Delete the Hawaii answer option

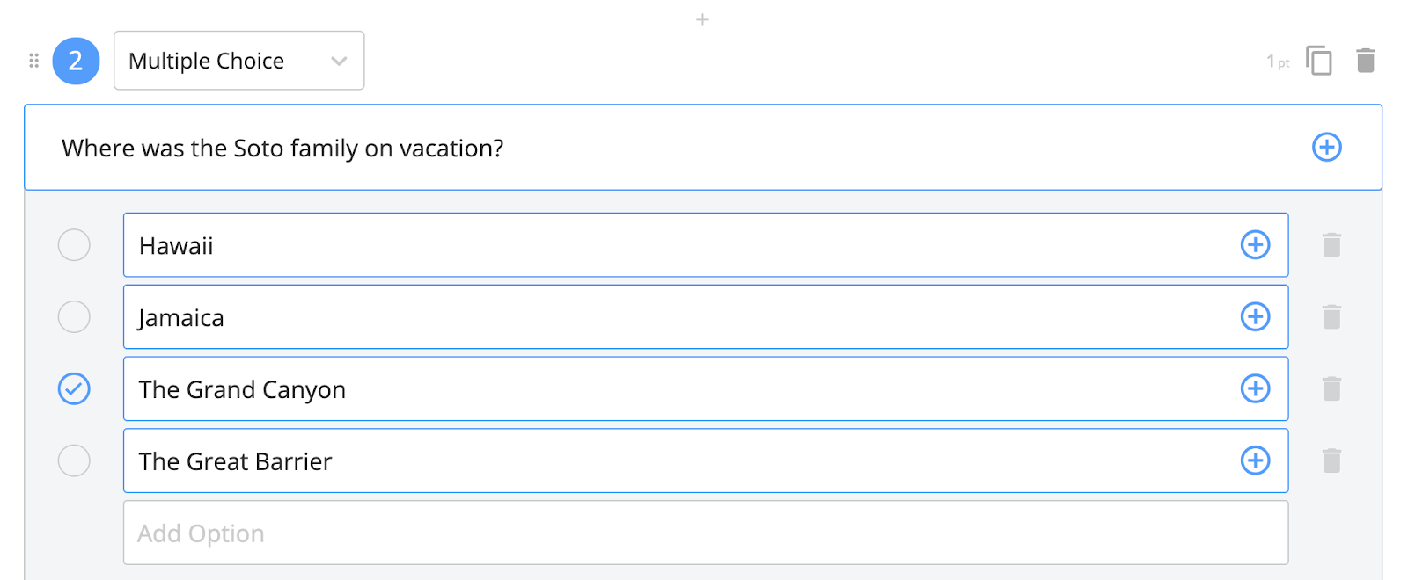(1331, 245)
